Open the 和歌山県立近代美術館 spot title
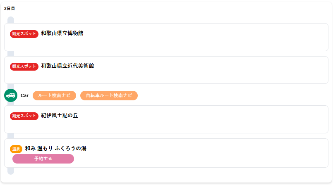This screenshot has width=333, height=185. pos(67,66)
